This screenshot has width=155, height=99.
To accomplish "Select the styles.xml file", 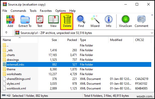I will pos(77,84).
